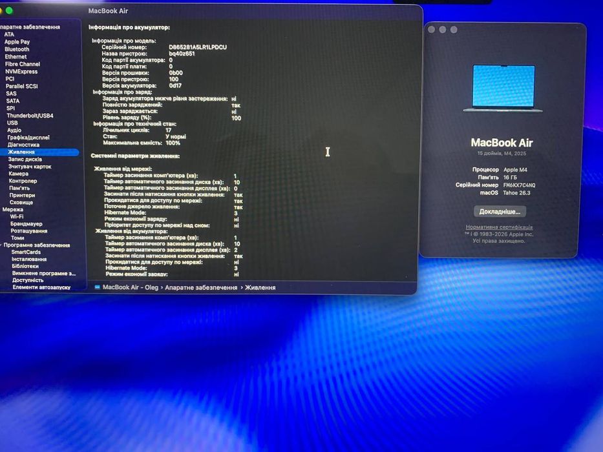Viewport: 603px width, 452px height.
Task: Select Графіка/дисплеї sidebar item
Action: (28, 137)
